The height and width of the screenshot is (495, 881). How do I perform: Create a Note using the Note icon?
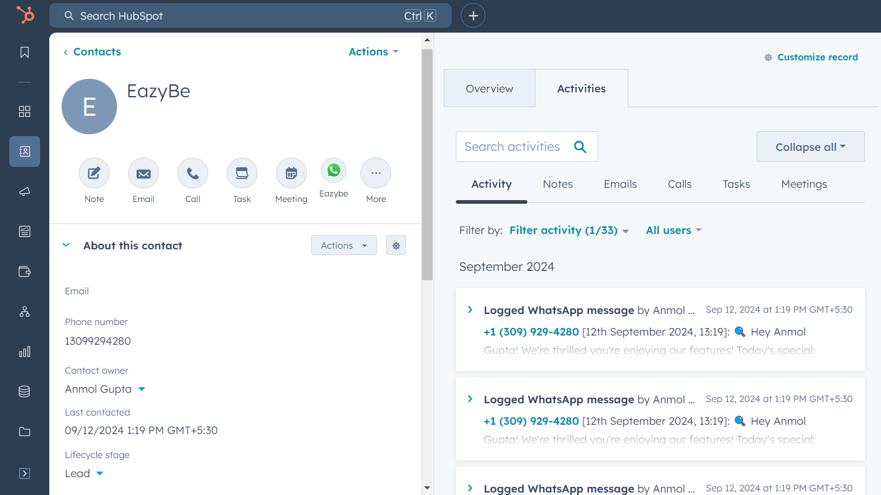click(94, 173)
